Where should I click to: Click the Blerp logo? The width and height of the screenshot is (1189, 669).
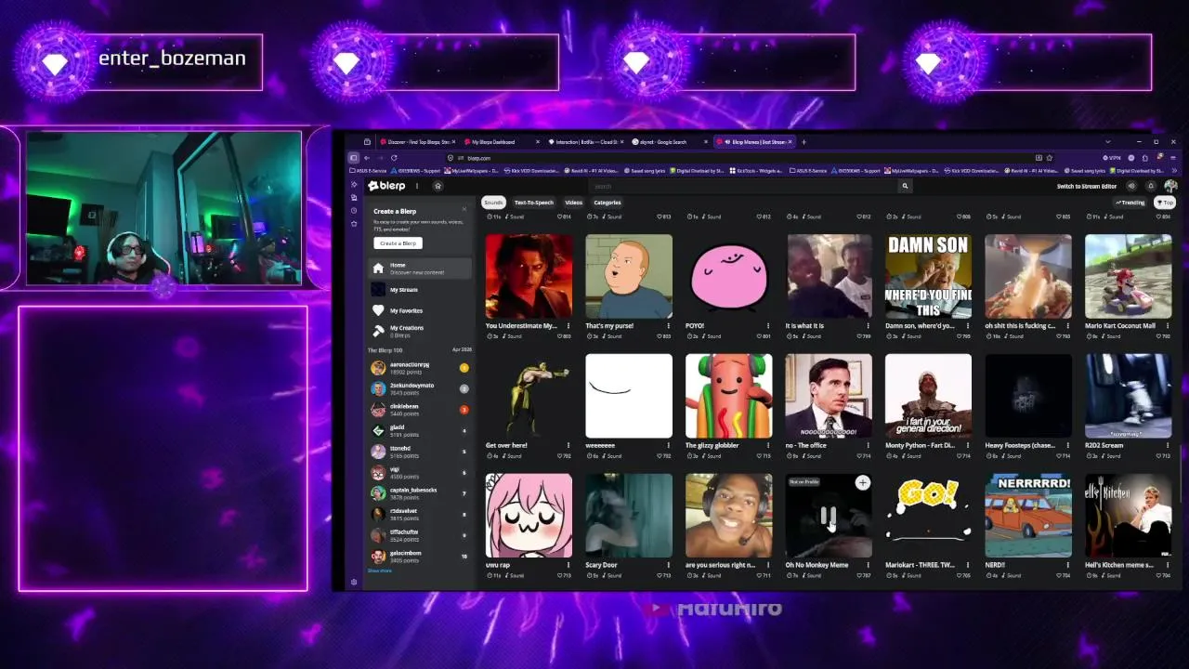point(386,186)
